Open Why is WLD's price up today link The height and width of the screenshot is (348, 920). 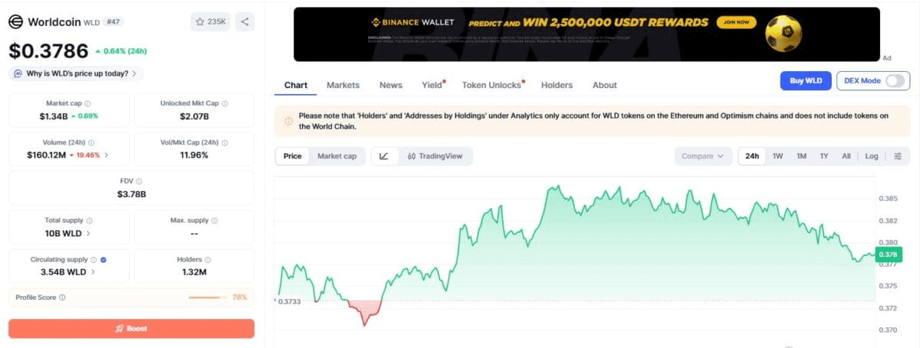point(76,73)
